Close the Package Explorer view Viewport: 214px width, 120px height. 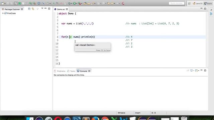point(22,9)
